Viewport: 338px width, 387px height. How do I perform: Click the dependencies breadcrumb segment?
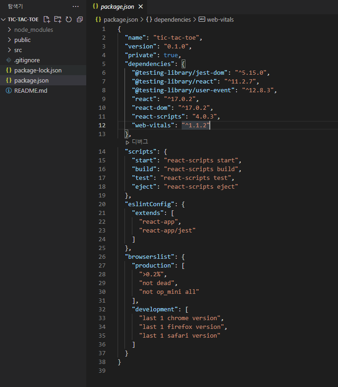pyautogui.click(x=172, y=19)
